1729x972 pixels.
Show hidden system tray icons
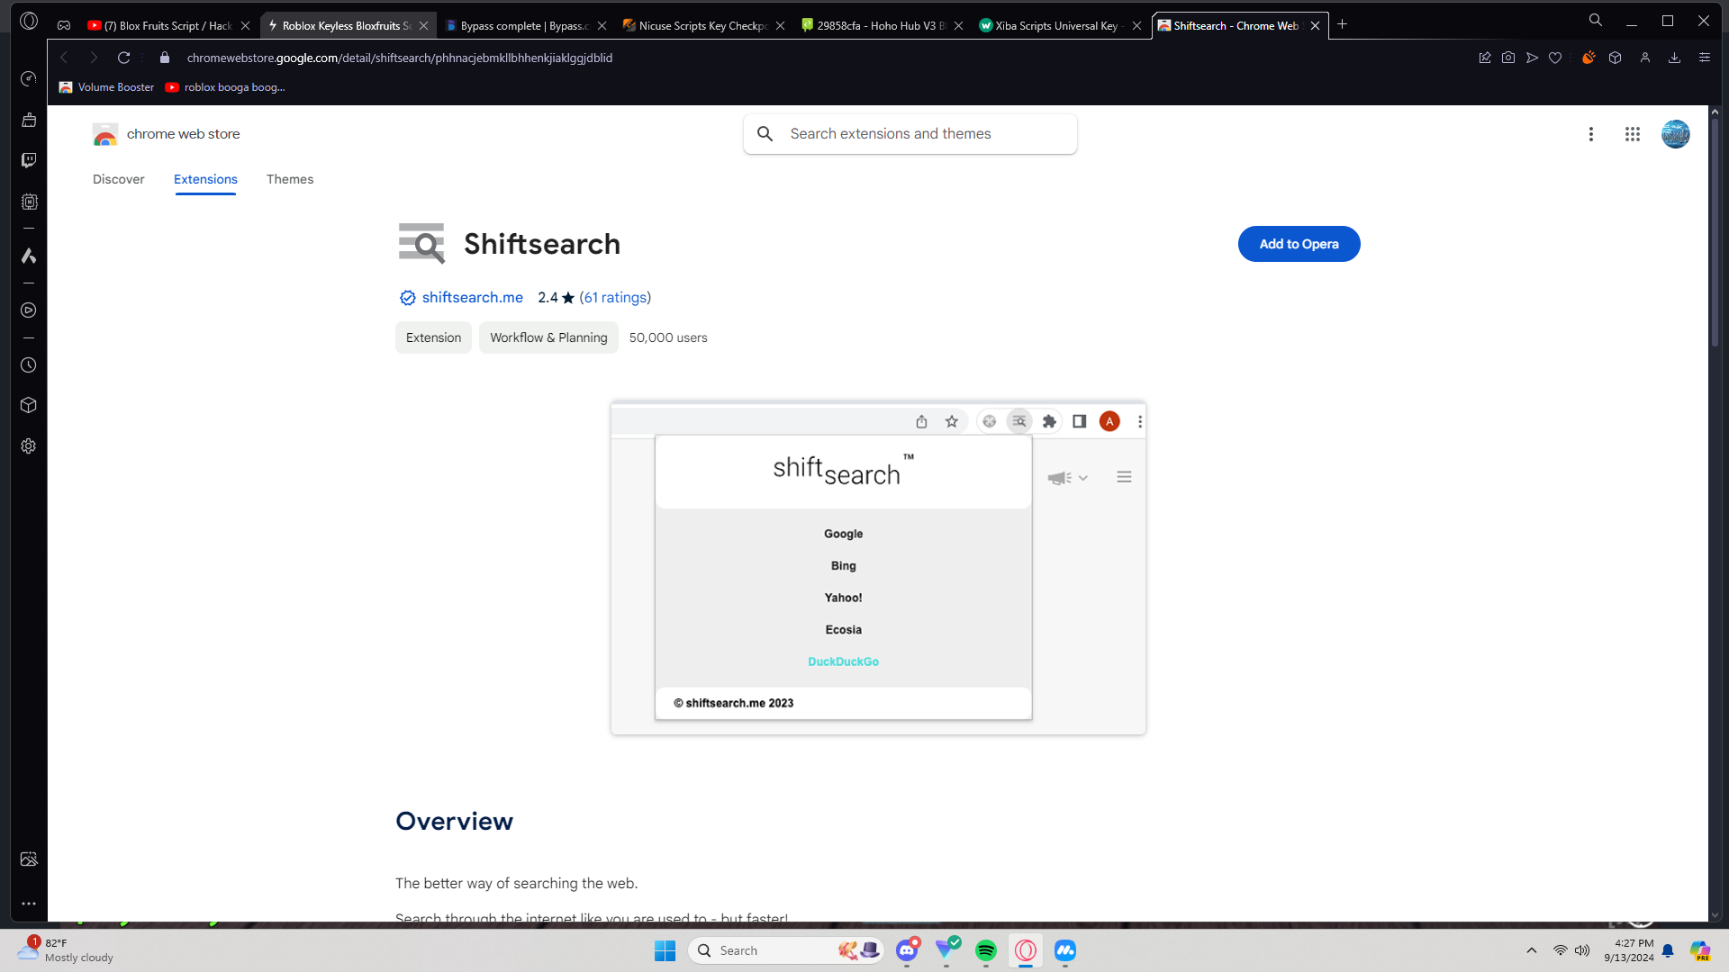point(1532,950)
